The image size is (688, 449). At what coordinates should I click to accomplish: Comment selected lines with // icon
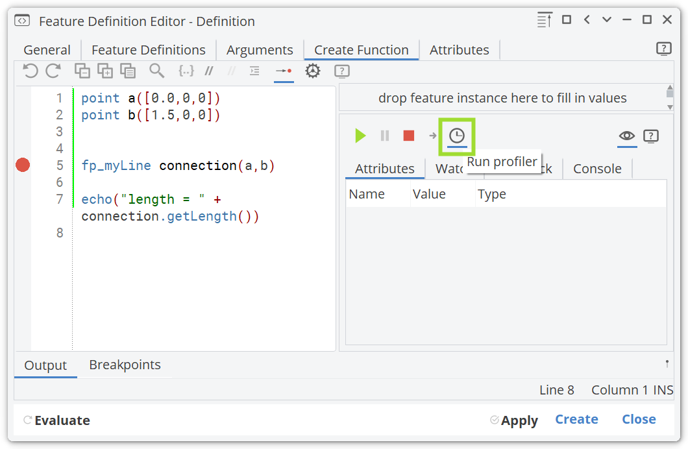click(x=209, y=71)
